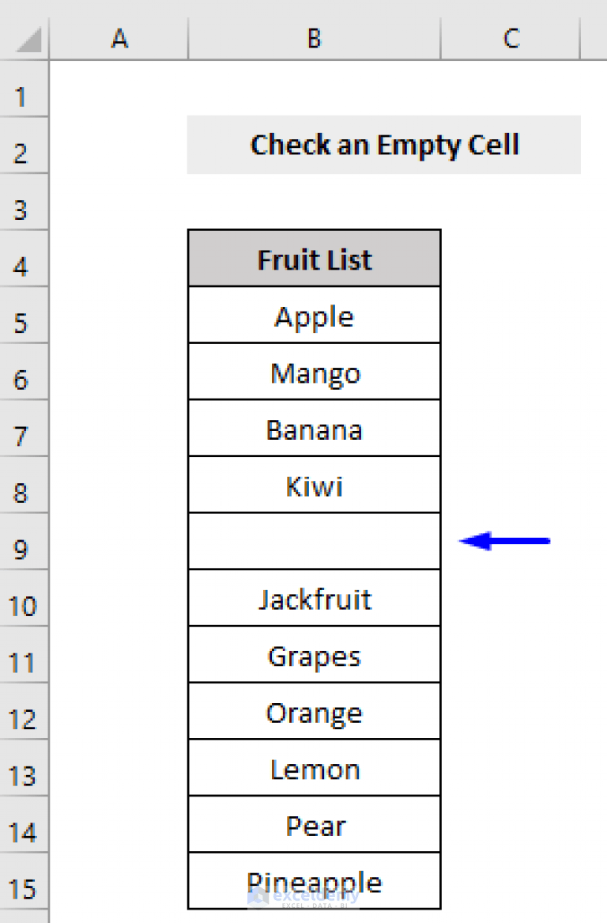Select the Apple cell
The height and width of the screenshot is (923, 607).
[314, 315]
